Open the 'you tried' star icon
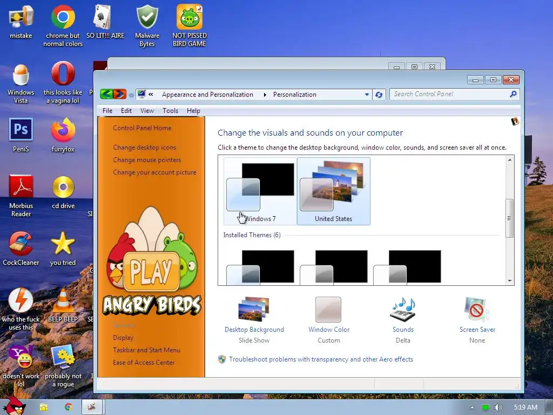Viewport: 553px width, 415px height. click(x=63, y=249)
